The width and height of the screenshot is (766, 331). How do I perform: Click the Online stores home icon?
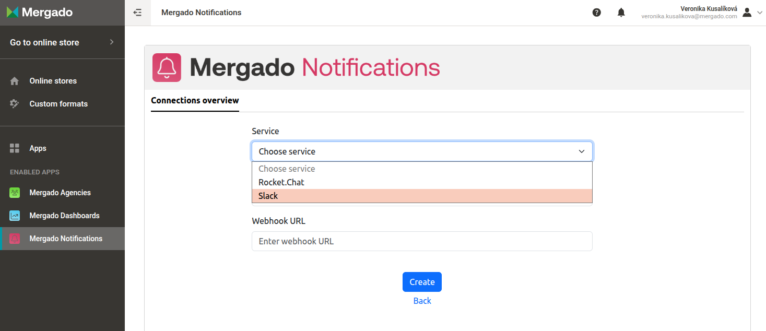click(15, 81)
